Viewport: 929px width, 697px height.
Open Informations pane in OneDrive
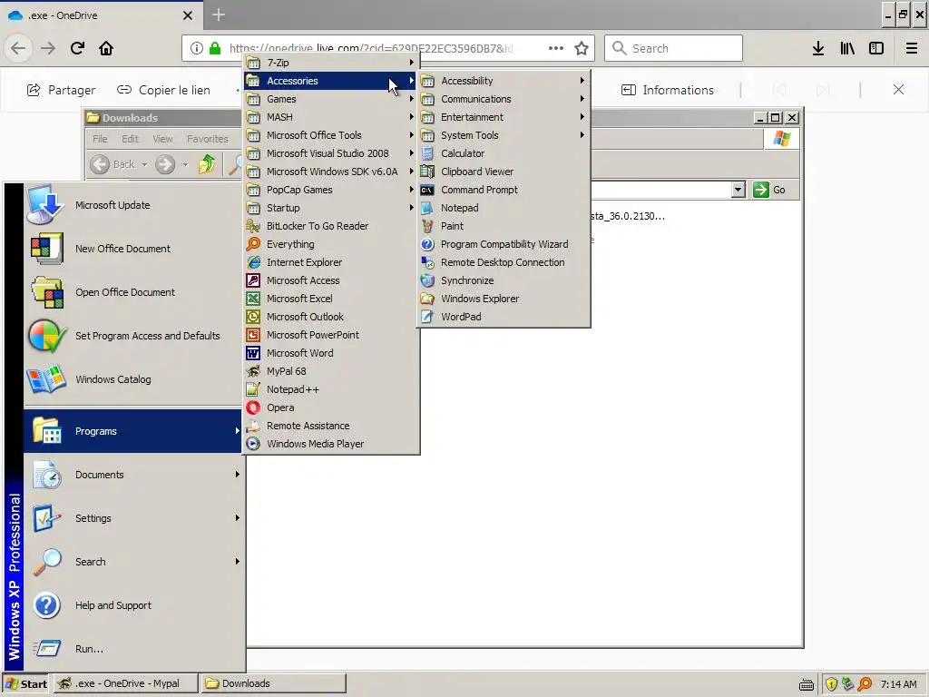pyautogui.click(x=667, y=90)
